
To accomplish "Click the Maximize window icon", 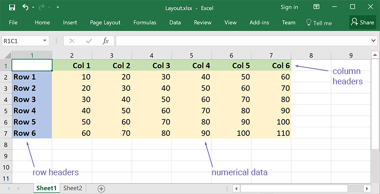I will pos(353,7).
